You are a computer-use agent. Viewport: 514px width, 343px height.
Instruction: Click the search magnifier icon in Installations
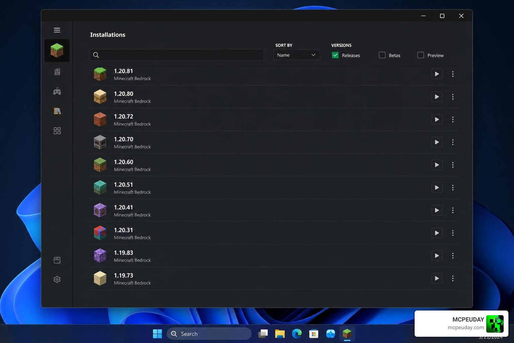point(96,55)
